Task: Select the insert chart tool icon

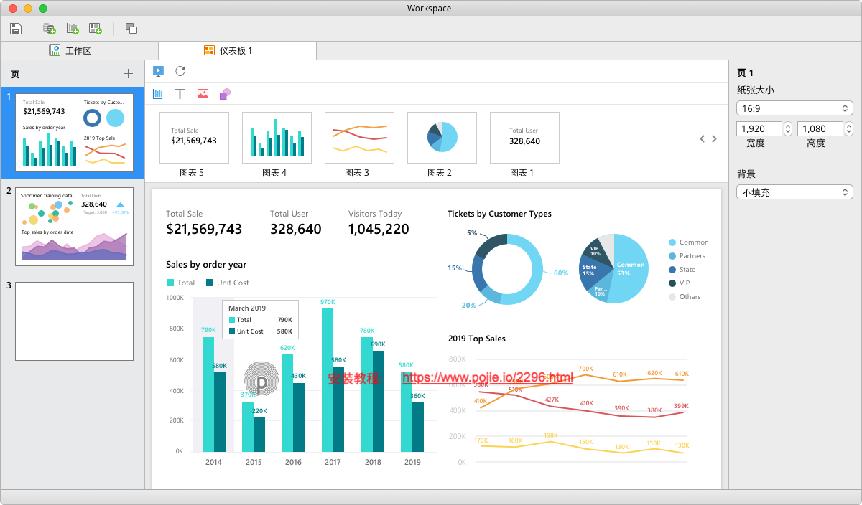Action: 158,94
